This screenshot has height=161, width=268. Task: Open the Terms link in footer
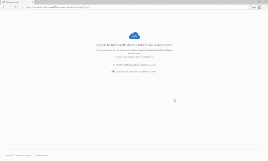click(38, 155)
